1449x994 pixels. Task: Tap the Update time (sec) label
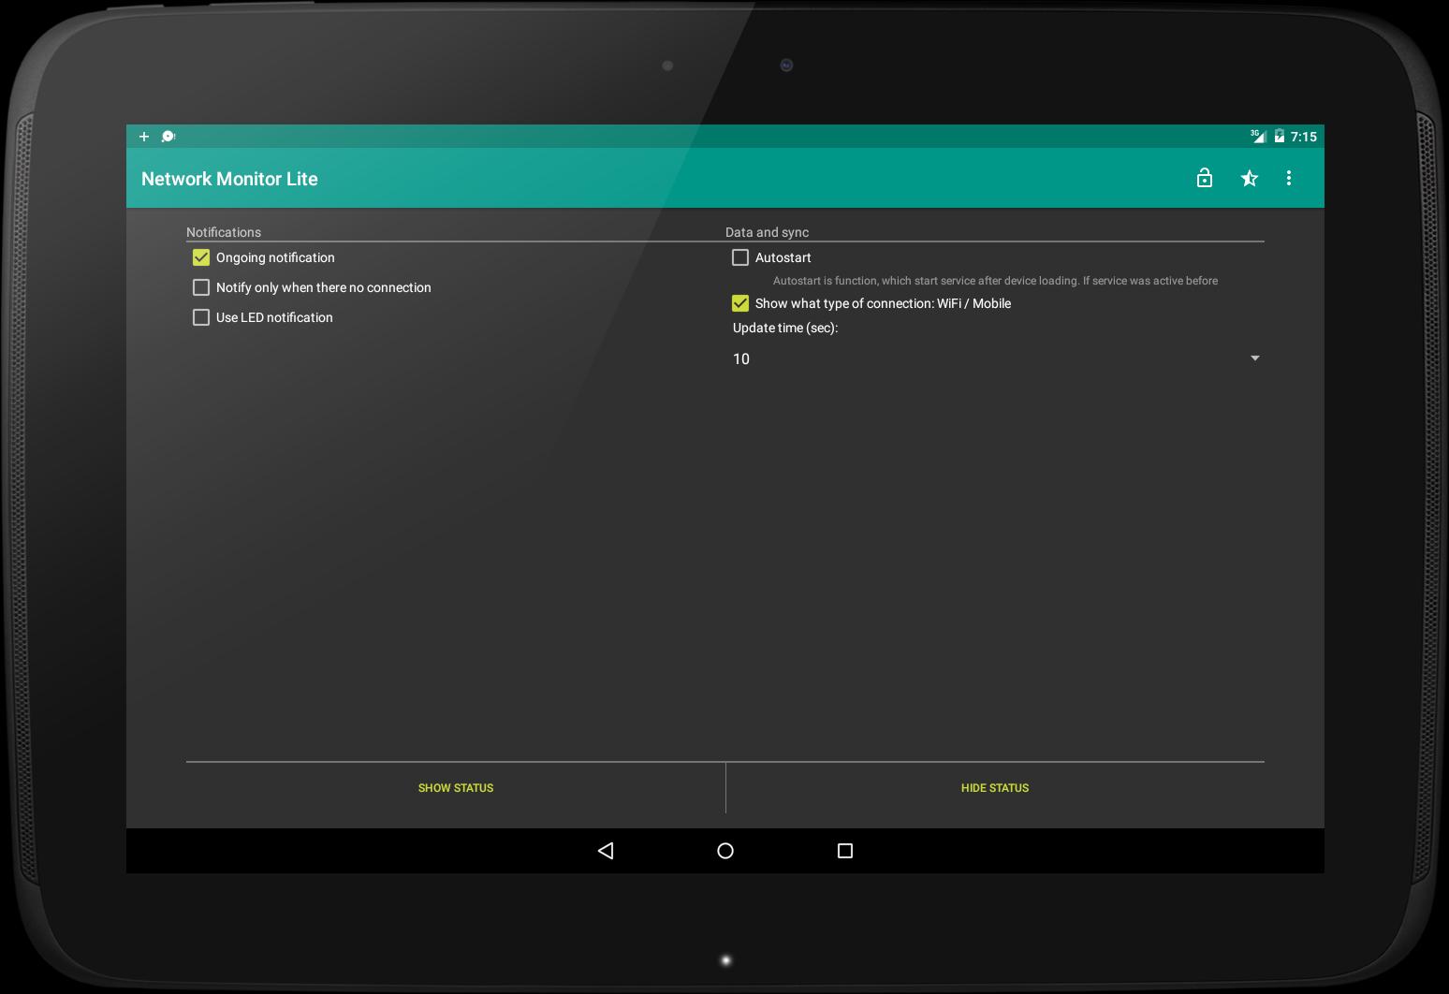[x=785, y=328]
